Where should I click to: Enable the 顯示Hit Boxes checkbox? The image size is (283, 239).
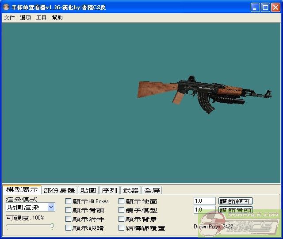tap(69, 201)
